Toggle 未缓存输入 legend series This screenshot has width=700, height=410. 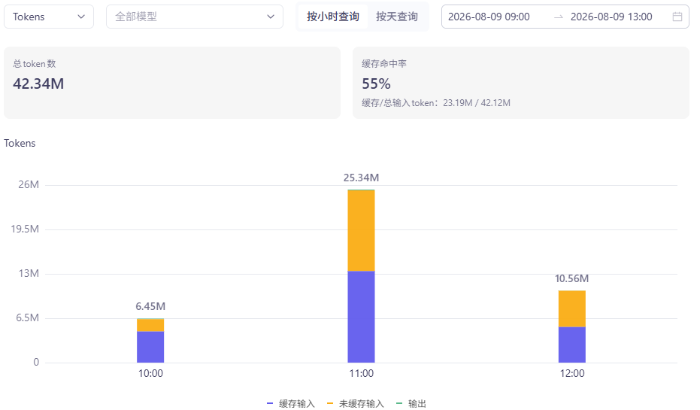[356, 403]
